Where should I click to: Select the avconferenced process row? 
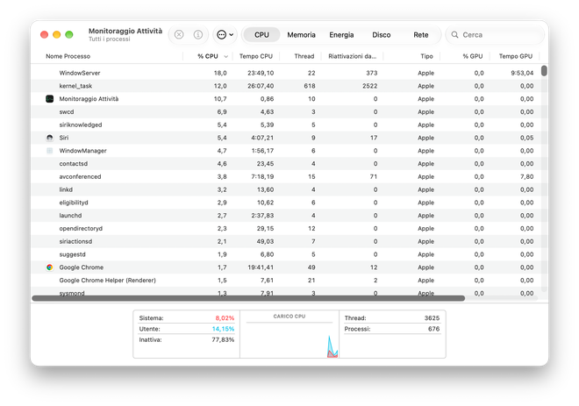pos(286,176)
